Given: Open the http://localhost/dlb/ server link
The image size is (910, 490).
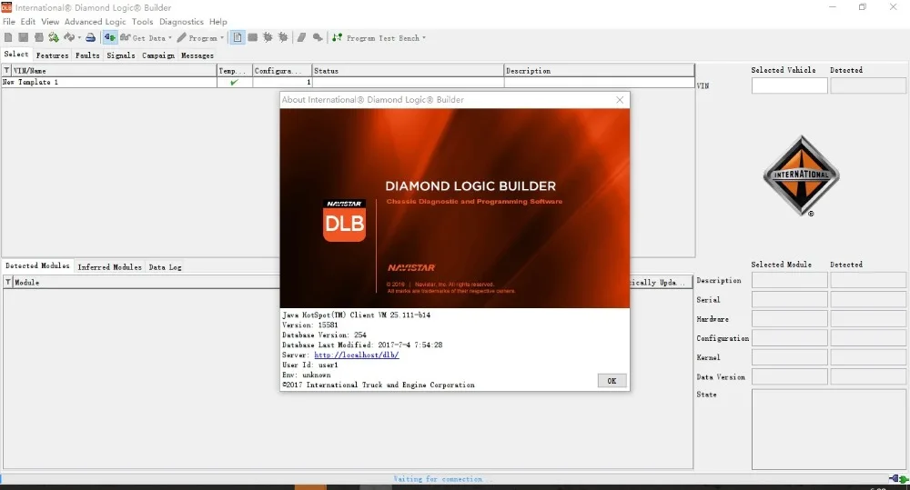Looking at the screenshot, I should click(357, 355).
